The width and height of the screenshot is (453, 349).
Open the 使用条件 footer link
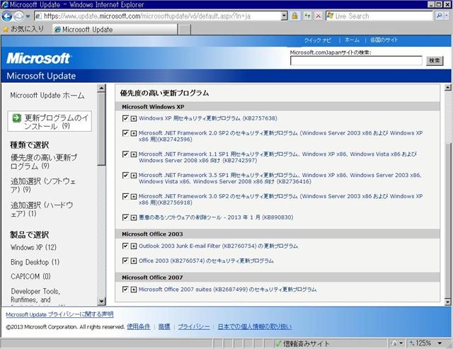tap(139, 326)
